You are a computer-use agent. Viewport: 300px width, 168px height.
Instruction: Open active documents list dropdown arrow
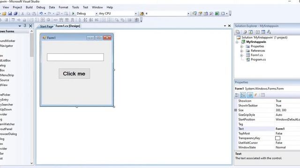[225, 26]
